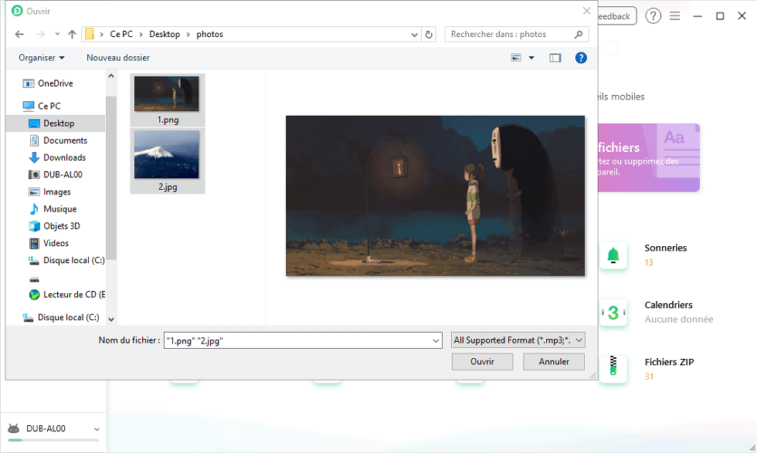
Task: Open the Organiser menu
Action: tap(42, 58)
